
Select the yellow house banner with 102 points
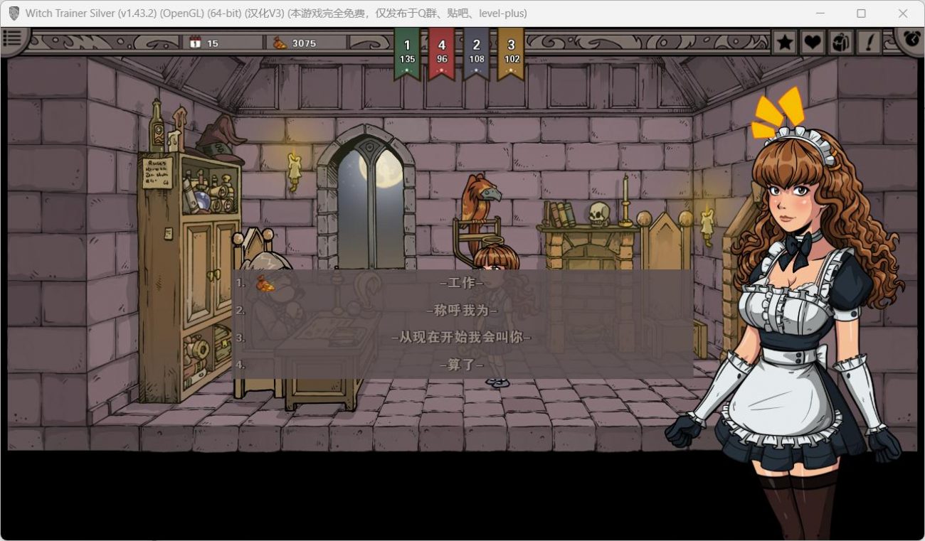pos(511,52)
